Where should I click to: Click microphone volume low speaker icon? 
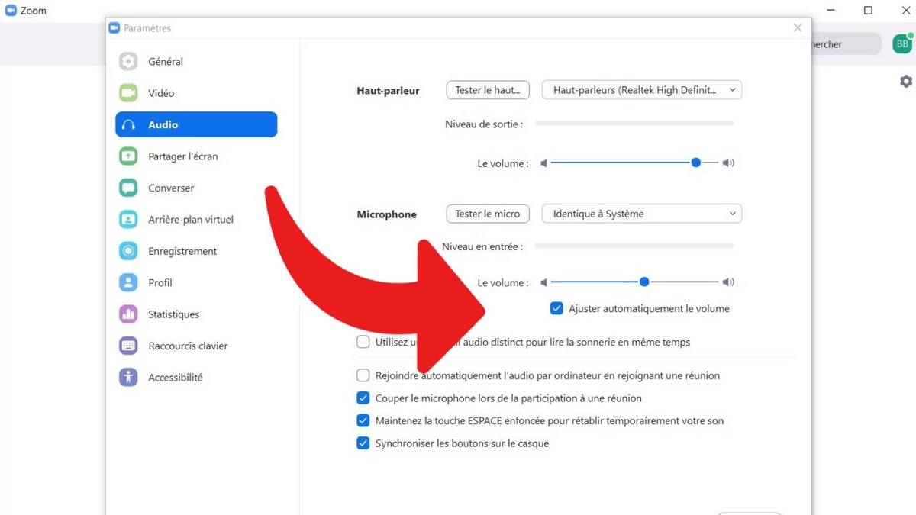point(544,282)
